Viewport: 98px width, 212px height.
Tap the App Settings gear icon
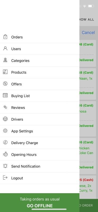[5, 131]
